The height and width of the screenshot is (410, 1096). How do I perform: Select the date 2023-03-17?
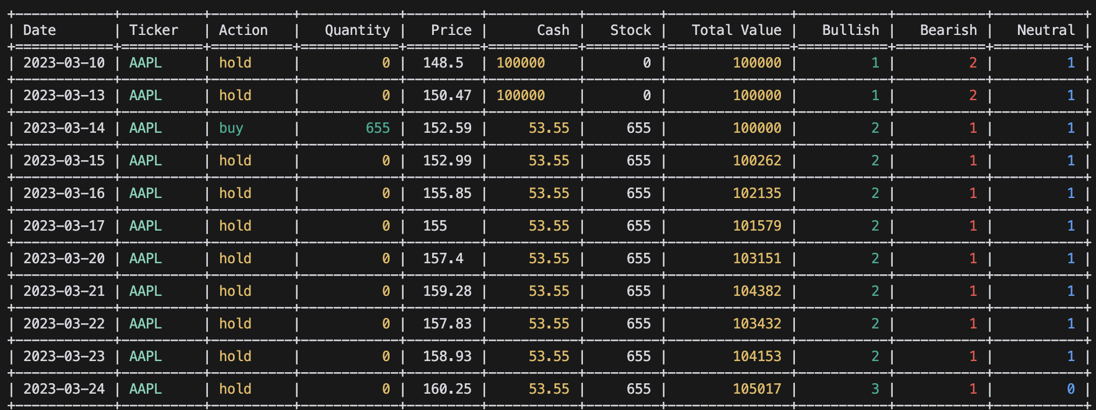coord(64,226)
